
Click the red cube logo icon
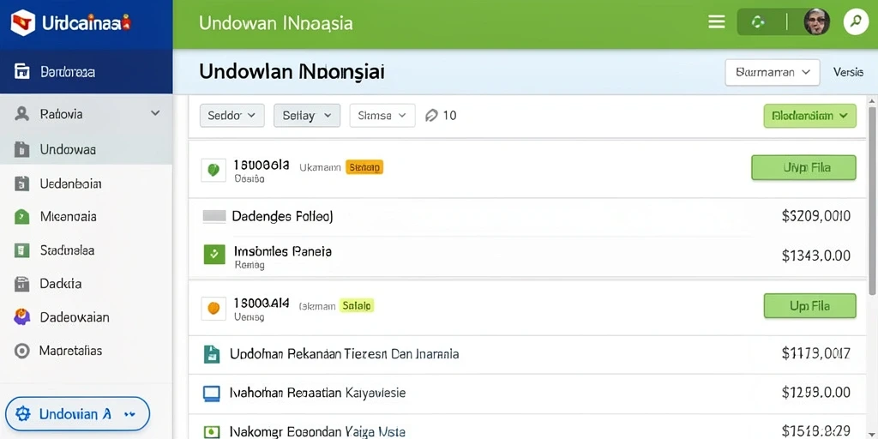[23, 23]
